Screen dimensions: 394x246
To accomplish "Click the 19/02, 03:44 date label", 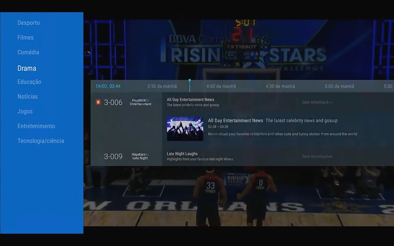I will (108, 86).
